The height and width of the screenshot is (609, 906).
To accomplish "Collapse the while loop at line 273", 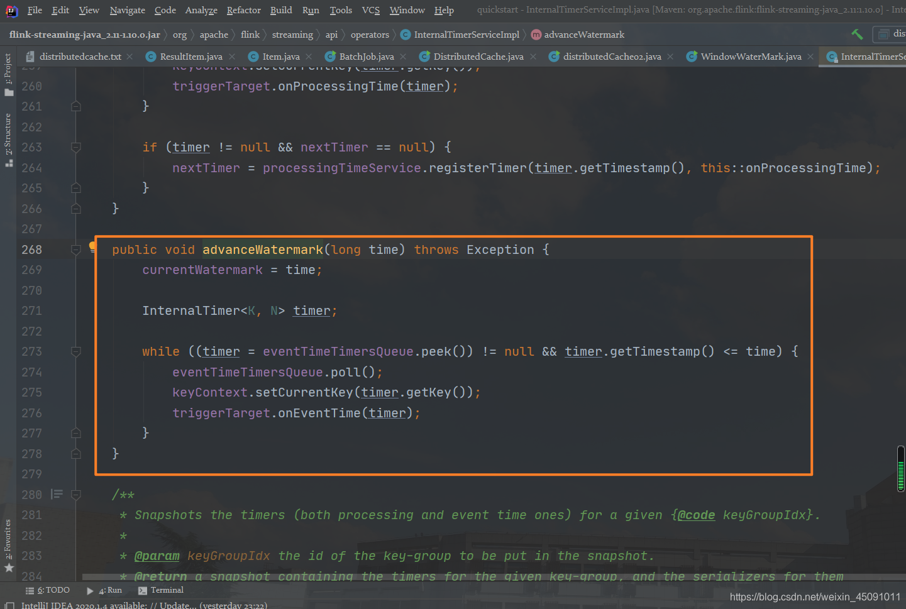I will pos(76,352).
